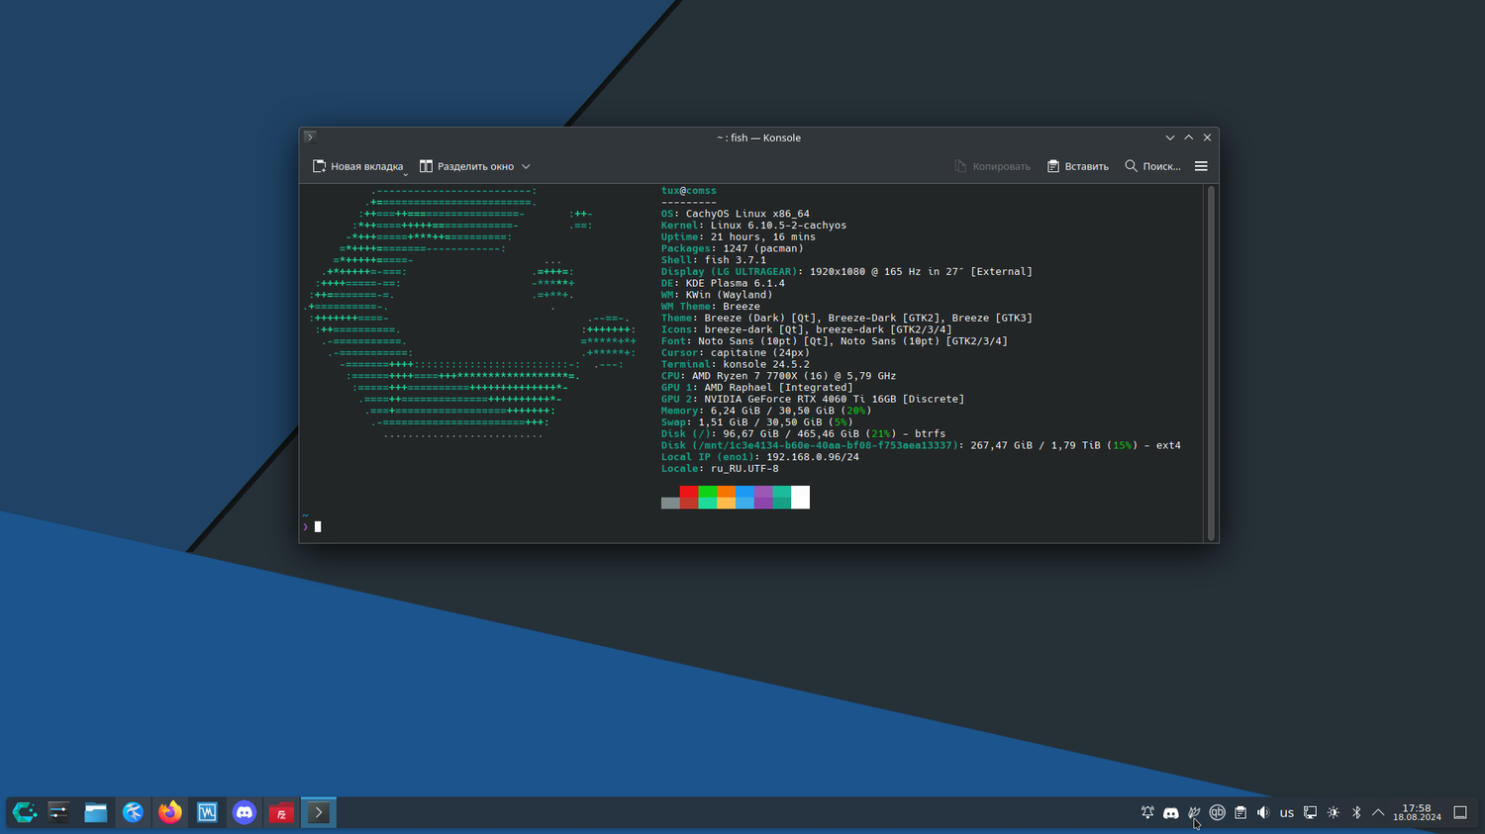Click the 'Swap: 1,51 GiB / 30,50 GiB' line
Image resolution: width=1485 pixels, height=834 pixels.
pos(757,422)
